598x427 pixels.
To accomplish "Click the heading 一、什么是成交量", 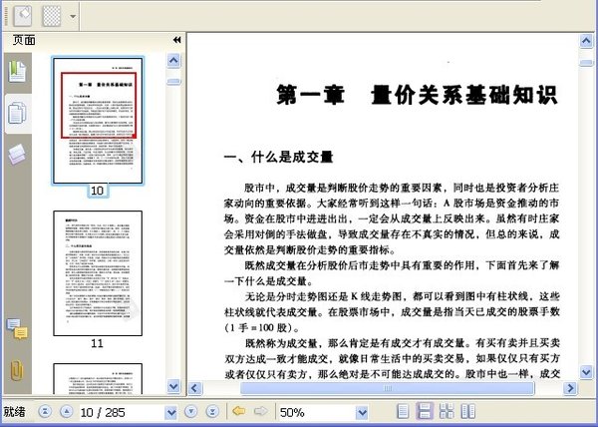I will click(x=278, y=157).
